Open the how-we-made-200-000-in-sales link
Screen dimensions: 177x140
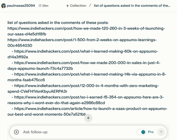pos(88,63)
